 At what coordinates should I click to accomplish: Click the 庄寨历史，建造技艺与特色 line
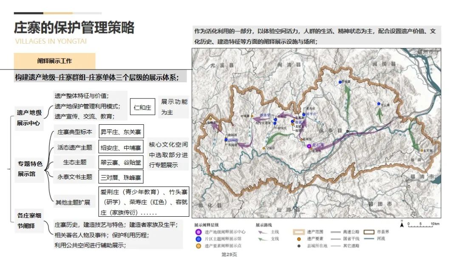tap(116, 225)
